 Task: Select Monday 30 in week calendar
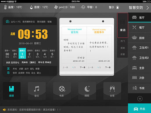pyautogui.click(x=7, y=53)
